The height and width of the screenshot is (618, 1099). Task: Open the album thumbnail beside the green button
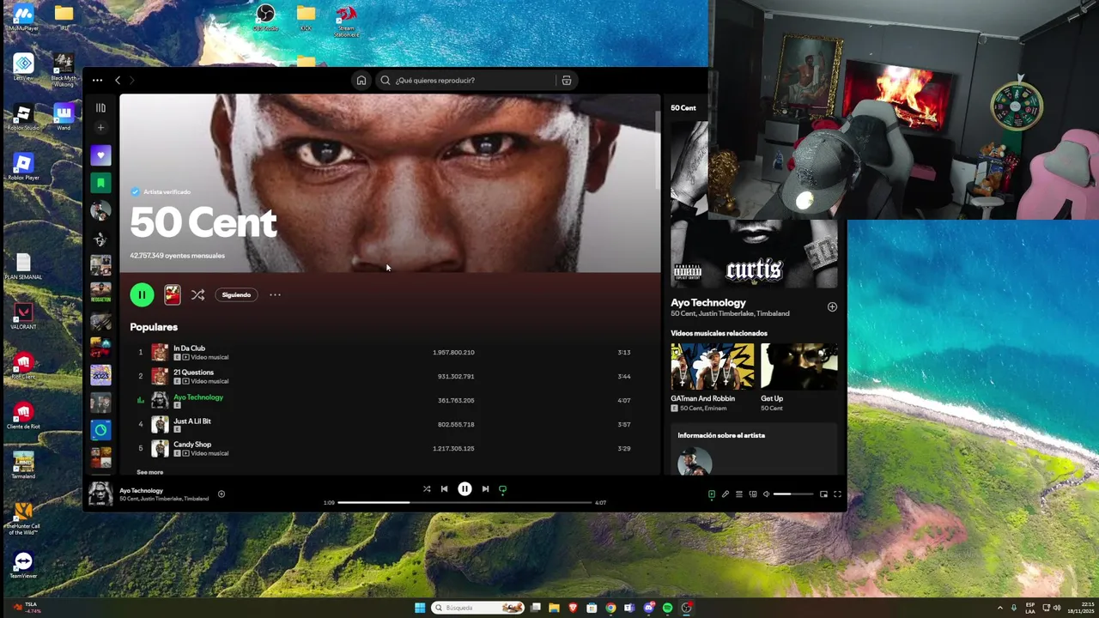click(x=173, y=294)
